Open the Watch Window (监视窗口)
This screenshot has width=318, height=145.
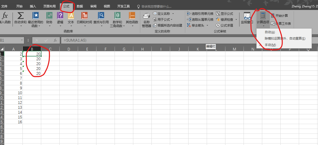pos(247,18)
